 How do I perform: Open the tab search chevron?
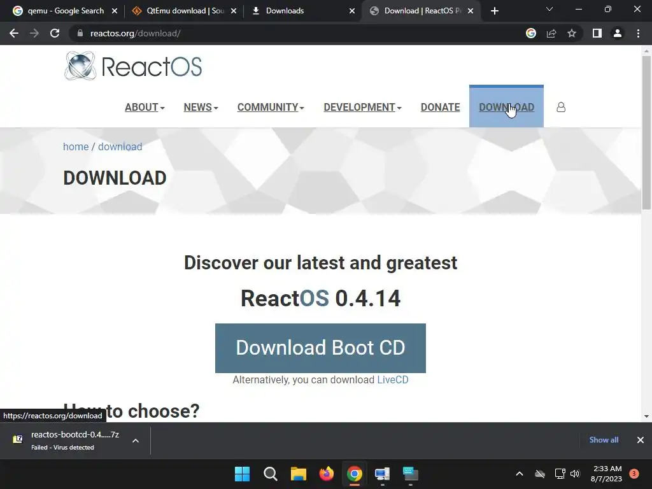pyautogui.click(x=549, y=9)
